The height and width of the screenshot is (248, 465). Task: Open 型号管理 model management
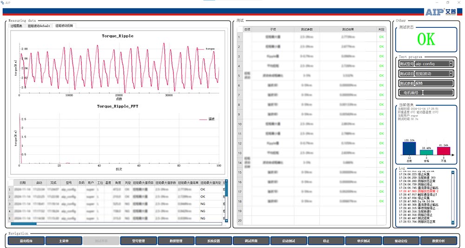139,241
